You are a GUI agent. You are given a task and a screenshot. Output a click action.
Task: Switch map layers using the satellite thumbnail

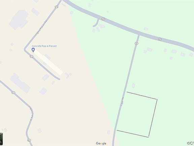pos(1,139)
